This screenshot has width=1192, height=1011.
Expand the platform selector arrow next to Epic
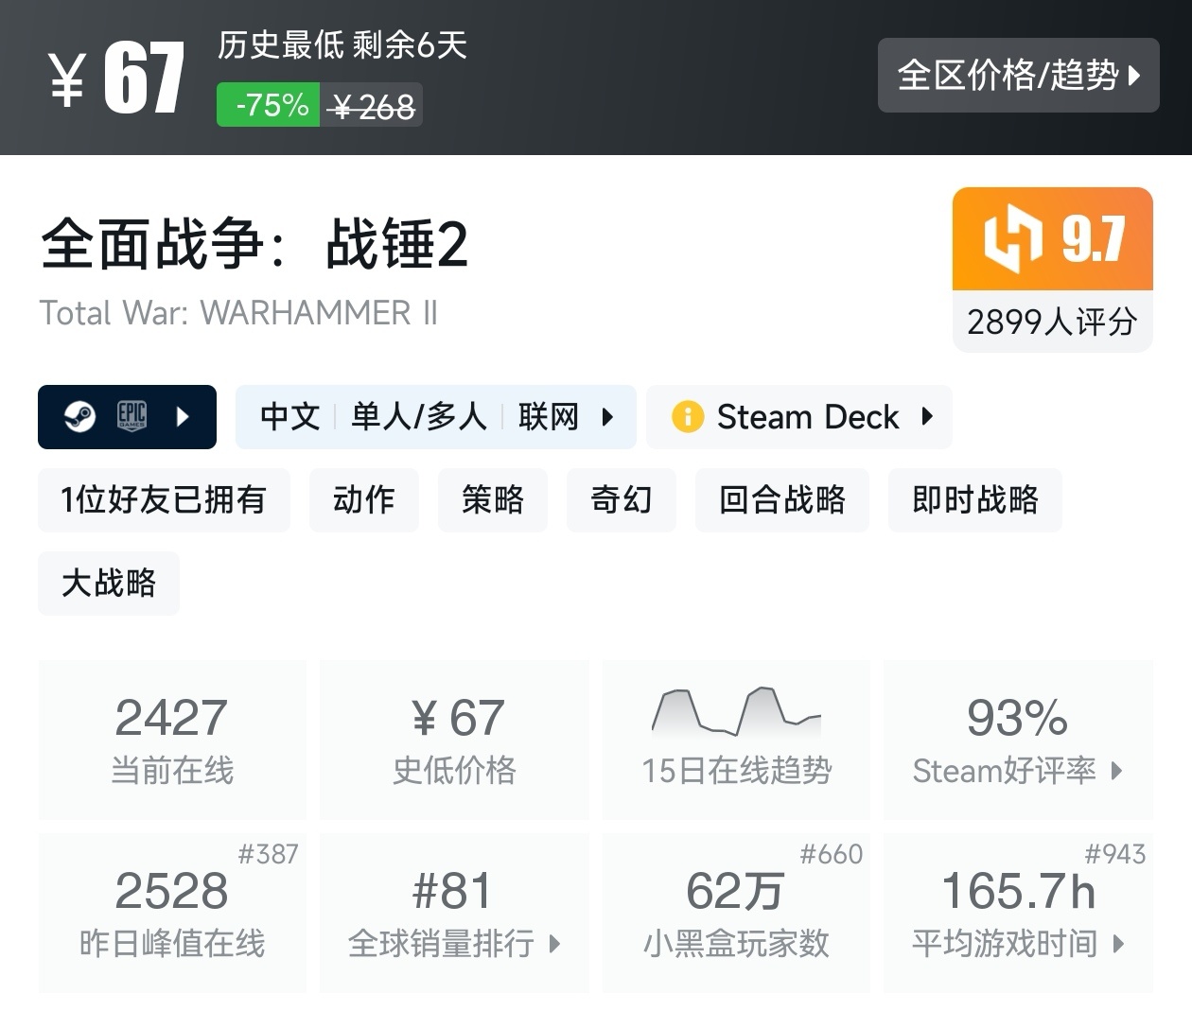(184, 417)
